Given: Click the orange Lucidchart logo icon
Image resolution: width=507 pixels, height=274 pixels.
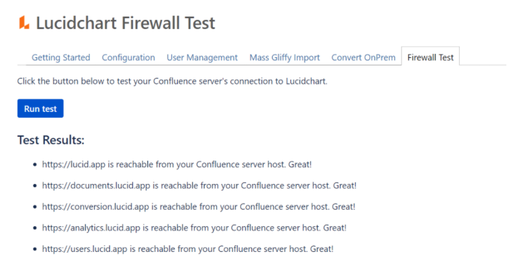Looking at the screenshot, I should 24,23.
